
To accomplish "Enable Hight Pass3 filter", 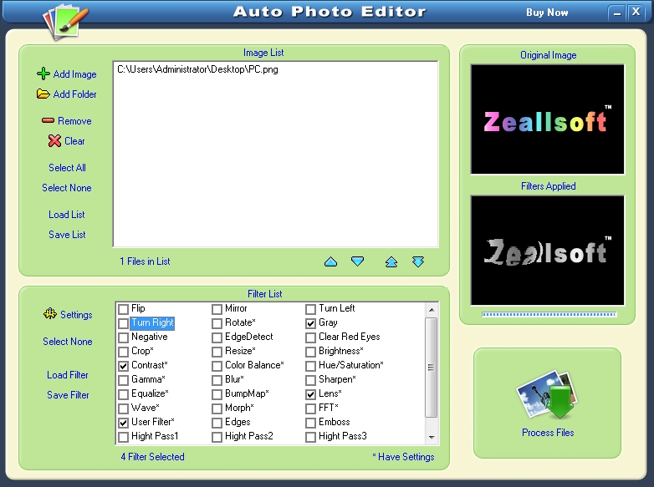I will 310,437.
